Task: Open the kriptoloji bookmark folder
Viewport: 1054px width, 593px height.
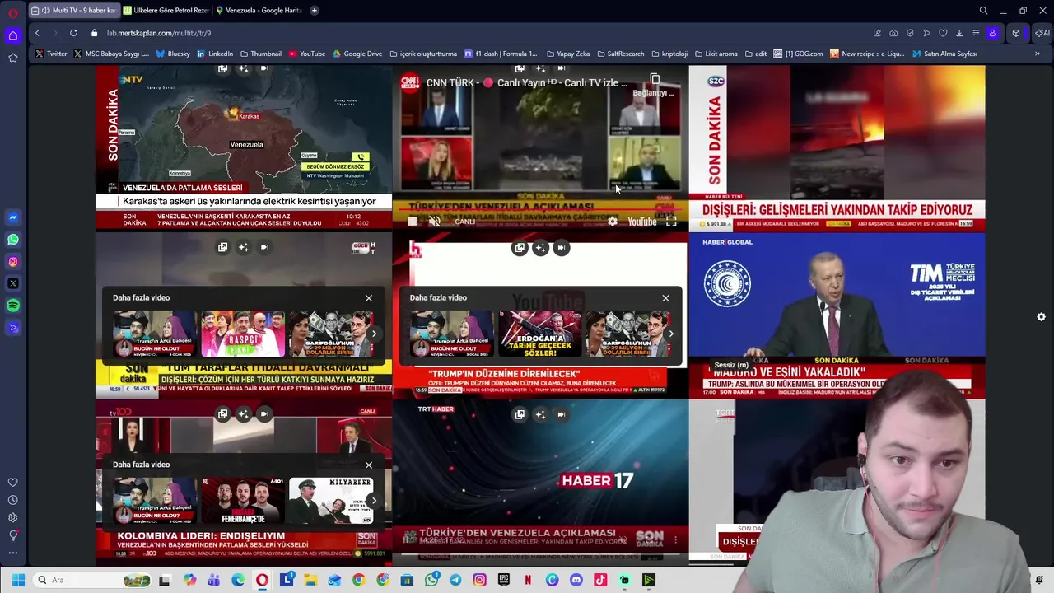Action: coord(669,54)
